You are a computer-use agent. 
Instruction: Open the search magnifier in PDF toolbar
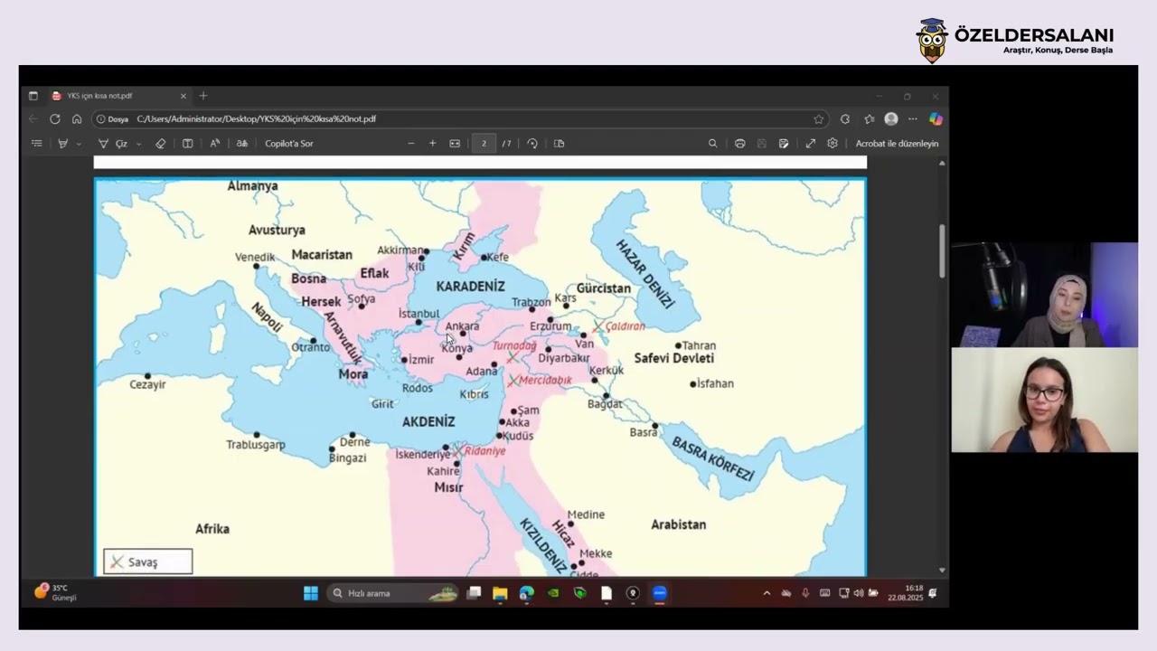tap(712, 143)
